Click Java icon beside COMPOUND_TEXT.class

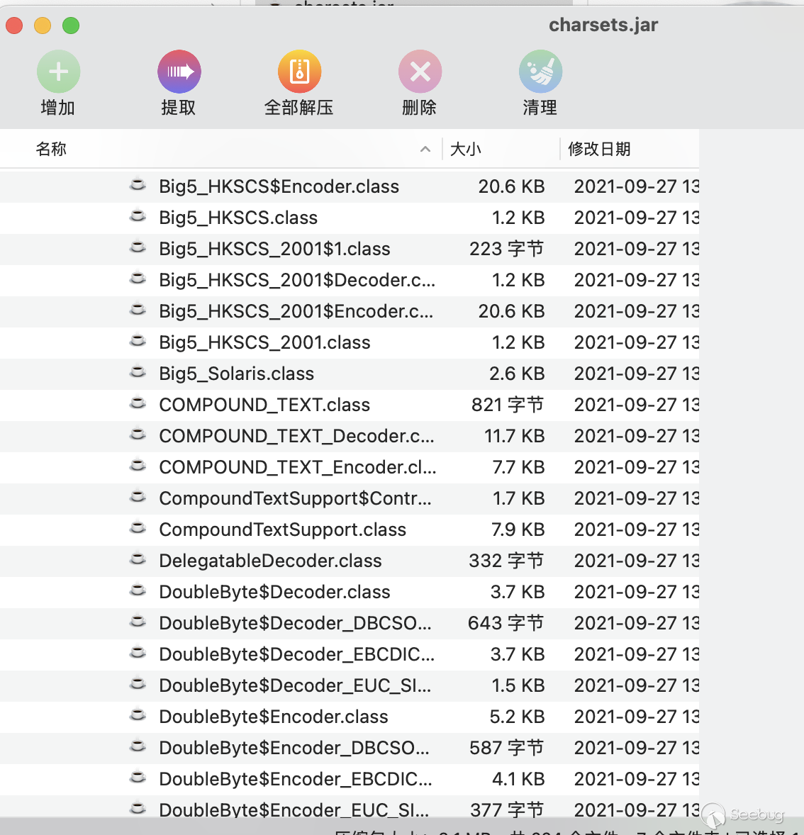click(x=138, y=403)
